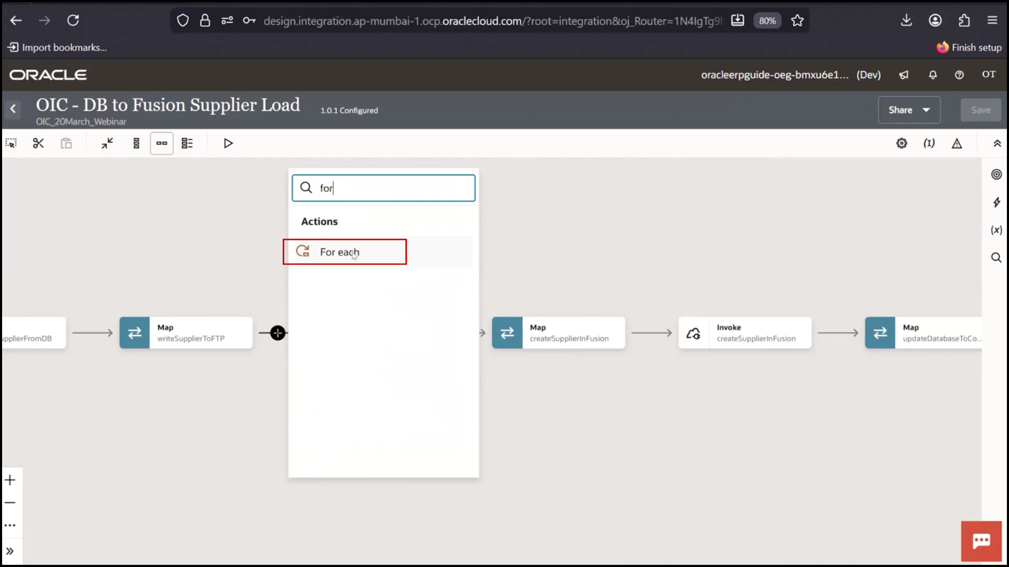Open the actions lightning bolt icon
Screen dimensions: 1009x567
click(996, 202)
